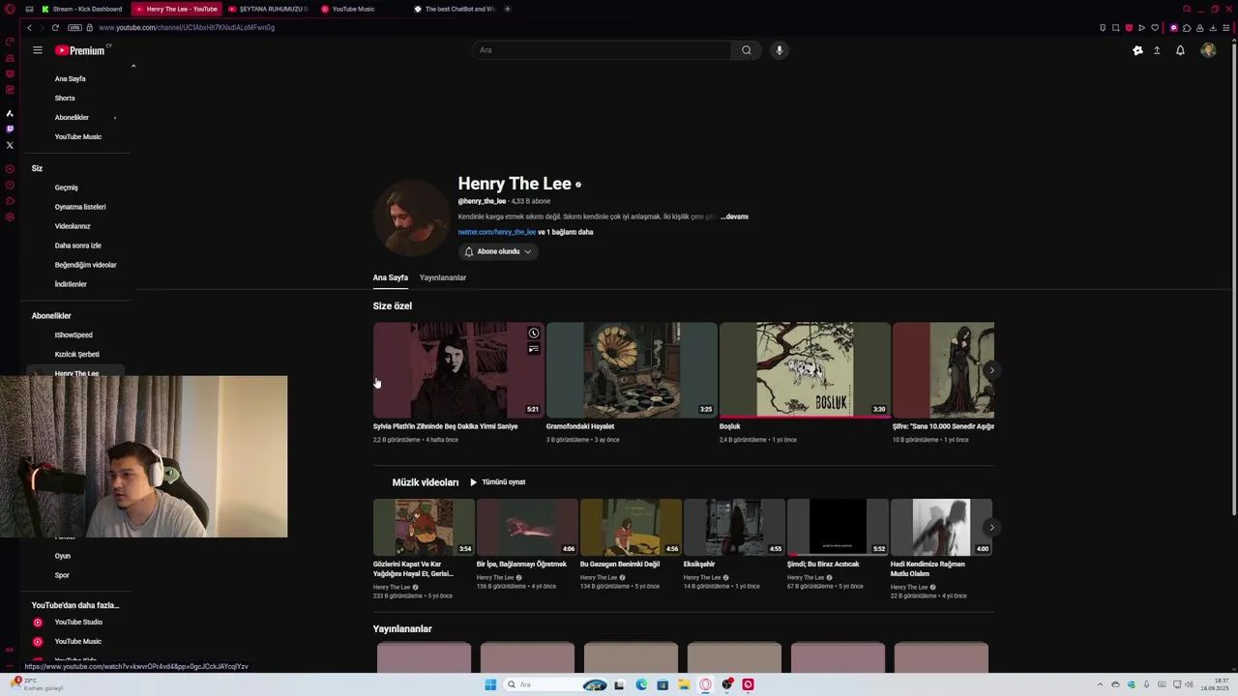Open Bu Gezegen Benimki Değil thumbnail

pyautogui.click(x=631, y=528)
